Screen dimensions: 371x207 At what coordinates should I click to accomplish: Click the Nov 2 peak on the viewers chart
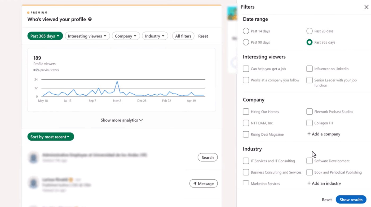117,82
